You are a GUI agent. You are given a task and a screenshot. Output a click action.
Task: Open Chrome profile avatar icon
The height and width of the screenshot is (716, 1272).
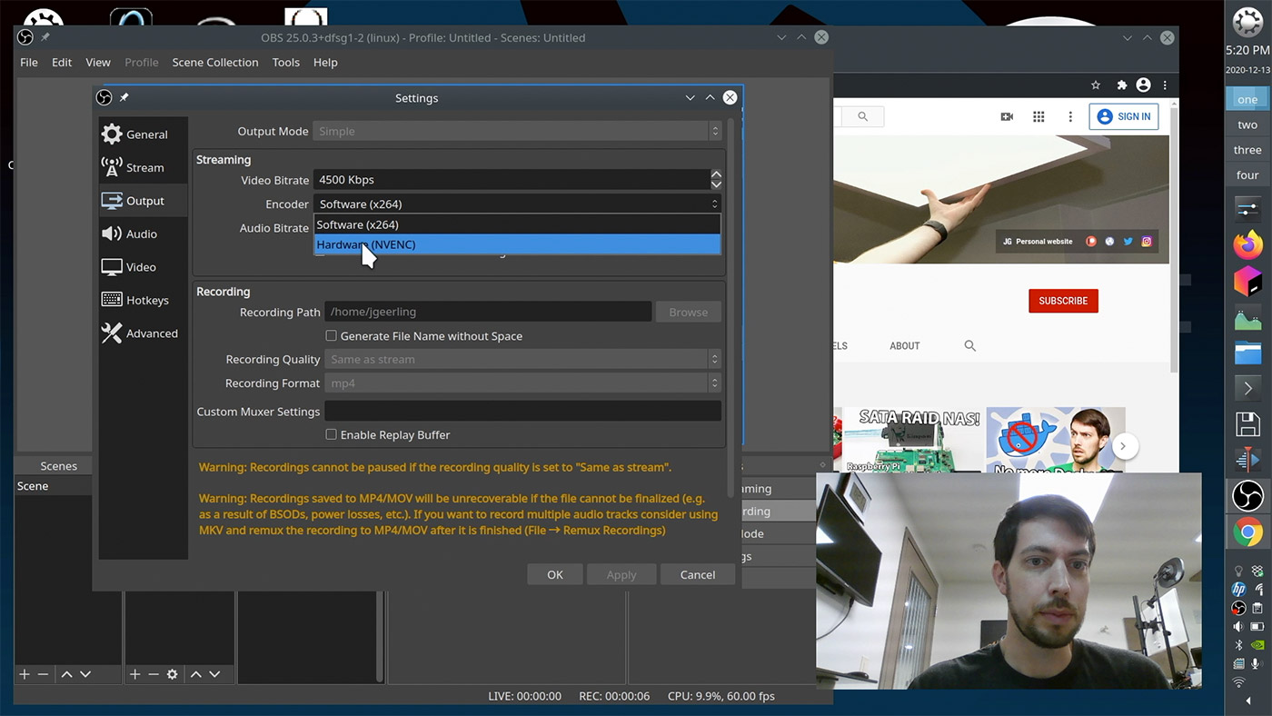coord(1144,85)
